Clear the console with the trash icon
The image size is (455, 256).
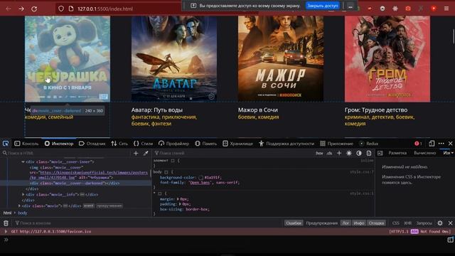pyautogui.click(x=6, y=223)
